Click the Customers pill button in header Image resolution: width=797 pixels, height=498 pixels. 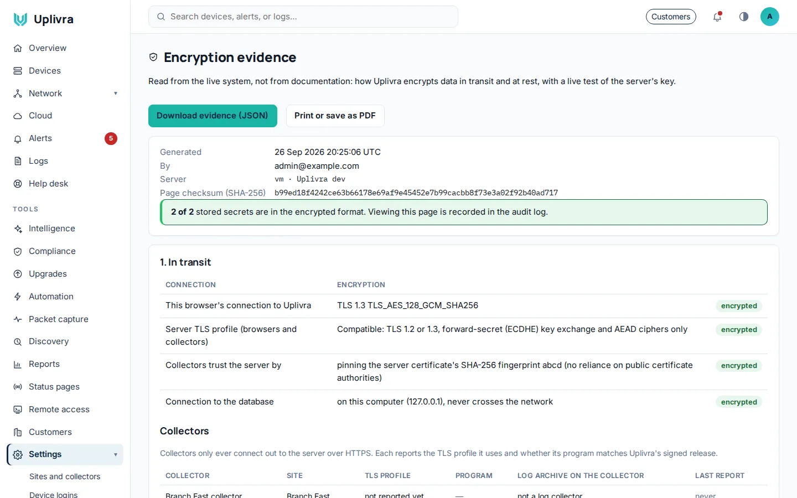point(671,17)
